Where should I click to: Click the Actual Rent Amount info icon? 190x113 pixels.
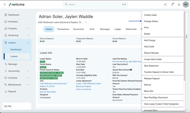coord(131,70)
